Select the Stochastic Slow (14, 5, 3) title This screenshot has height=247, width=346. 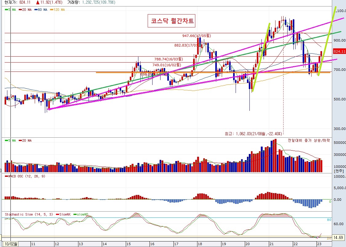(x=29, y=215)
